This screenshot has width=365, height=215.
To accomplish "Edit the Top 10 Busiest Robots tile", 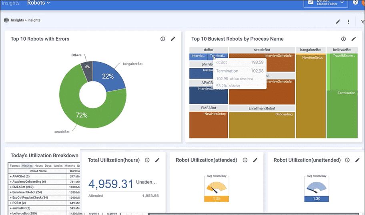I will [354, 39].
